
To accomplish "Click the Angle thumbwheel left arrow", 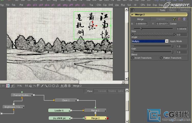I will [x=132, y=35].
